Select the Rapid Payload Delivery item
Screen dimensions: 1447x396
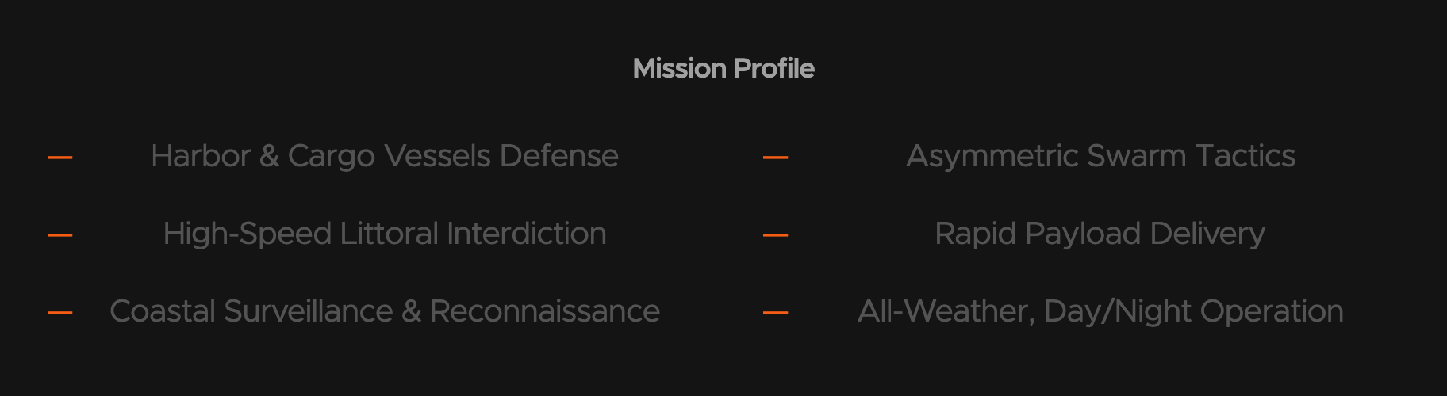(1100, 234)
